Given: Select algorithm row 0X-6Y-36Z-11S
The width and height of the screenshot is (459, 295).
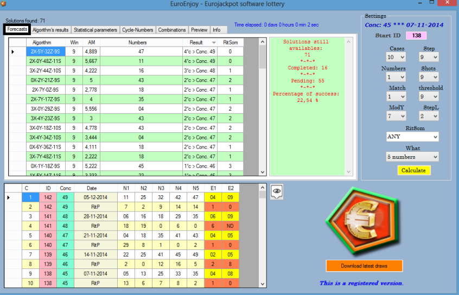Looking at the screenshot, I should coord(46,147).
